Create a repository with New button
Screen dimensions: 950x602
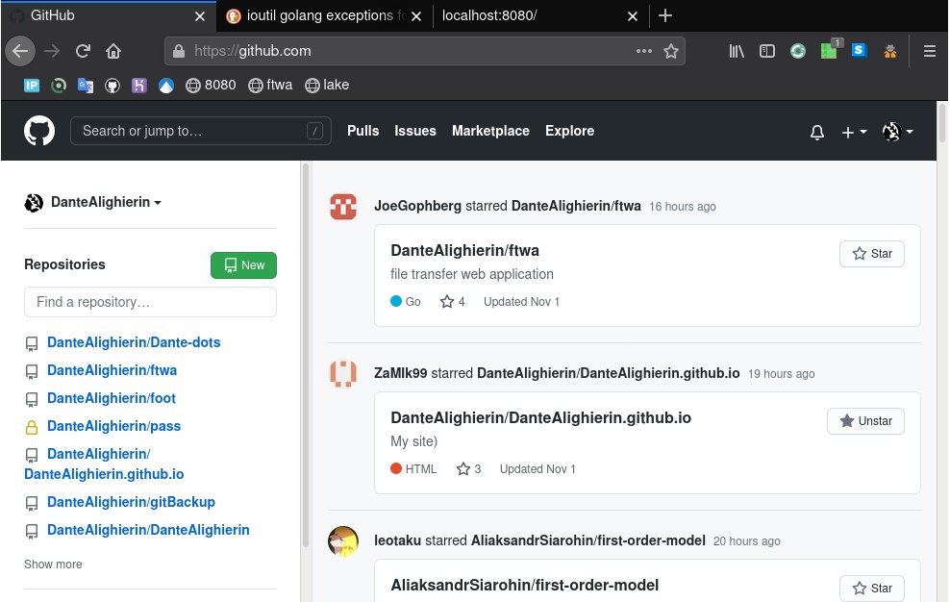[243, 265]
